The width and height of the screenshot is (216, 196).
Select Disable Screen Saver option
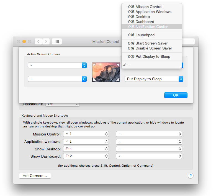pyautogui.click(x=151, y=48)
